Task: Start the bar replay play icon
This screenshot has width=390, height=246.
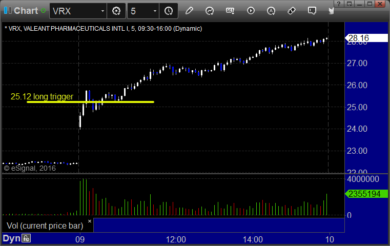Action: [x=251, y=11]
